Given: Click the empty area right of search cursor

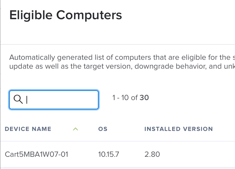Looking at the screenshot, I should 62,100.
